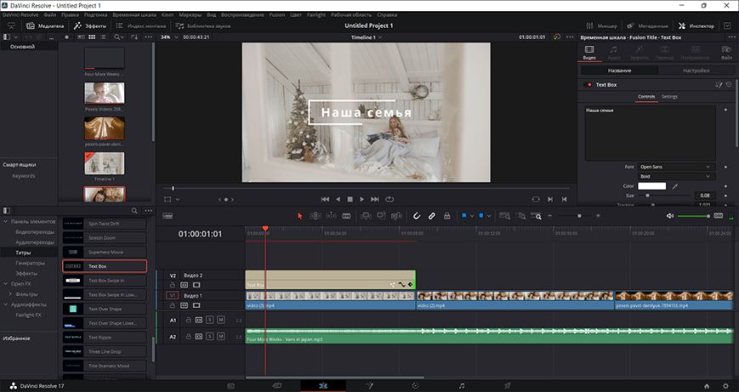The width and height of the screenshot is (739, 392).
Task: Select the arrow Selection Mode tool
Action: click(300, 216)
